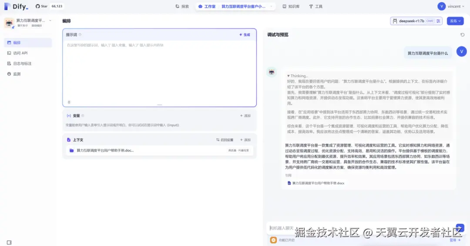This screenshot has height=246, width=470.
Task: Click the 生成 generate prompt button
Action: pos(245,35)
